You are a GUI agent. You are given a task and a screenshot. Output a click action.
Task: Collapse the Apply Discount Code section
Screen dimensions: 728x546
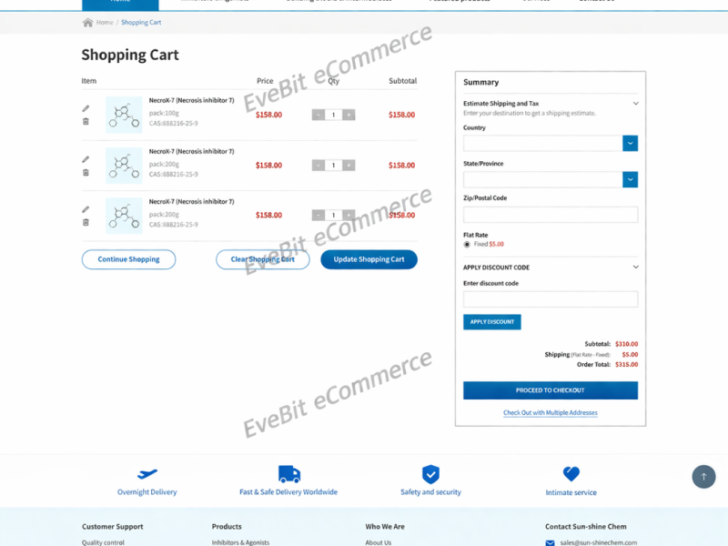click(x=635, y=268)
